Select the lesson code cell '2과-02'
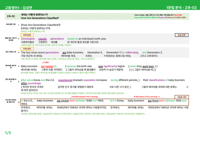 pyautogui.click(x=11, y=16)
